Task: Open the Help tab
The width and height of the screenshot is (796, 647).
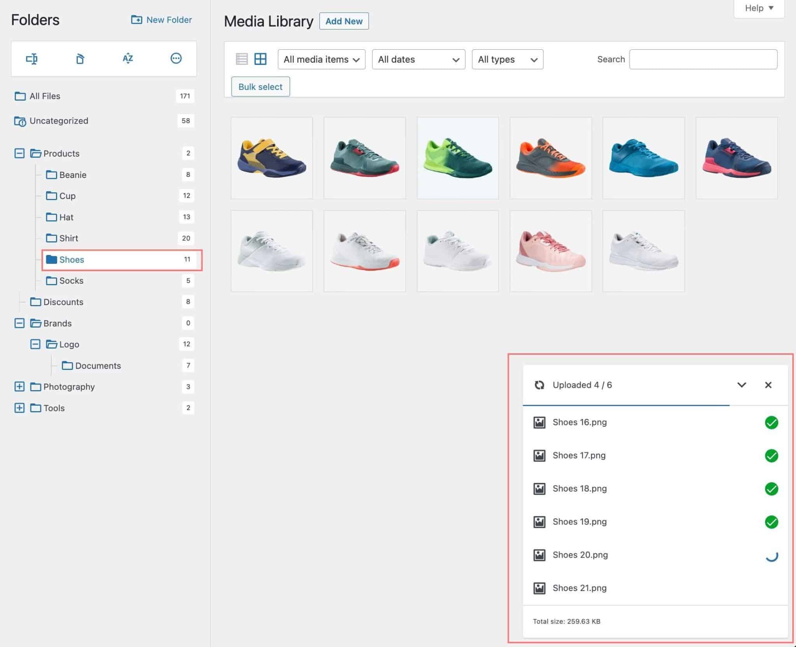Action: click(759, 8)
